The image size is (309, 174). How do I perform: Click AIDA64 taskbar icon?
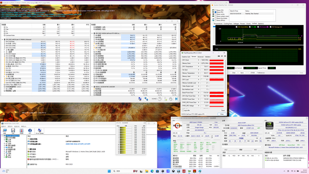[184, 171]
